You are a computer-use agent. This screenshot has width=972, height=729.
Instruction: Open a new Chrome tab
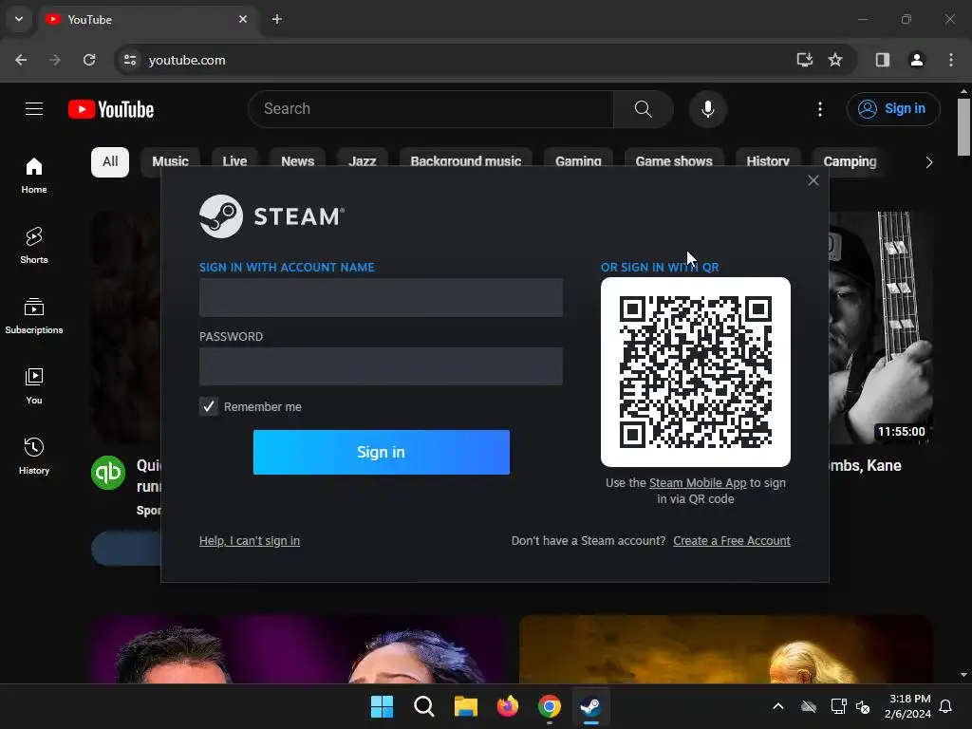point(277,19)
